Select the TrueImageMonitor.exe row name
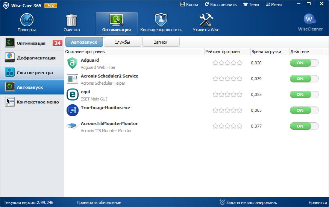The image size is (329, 207). point(105,108)
